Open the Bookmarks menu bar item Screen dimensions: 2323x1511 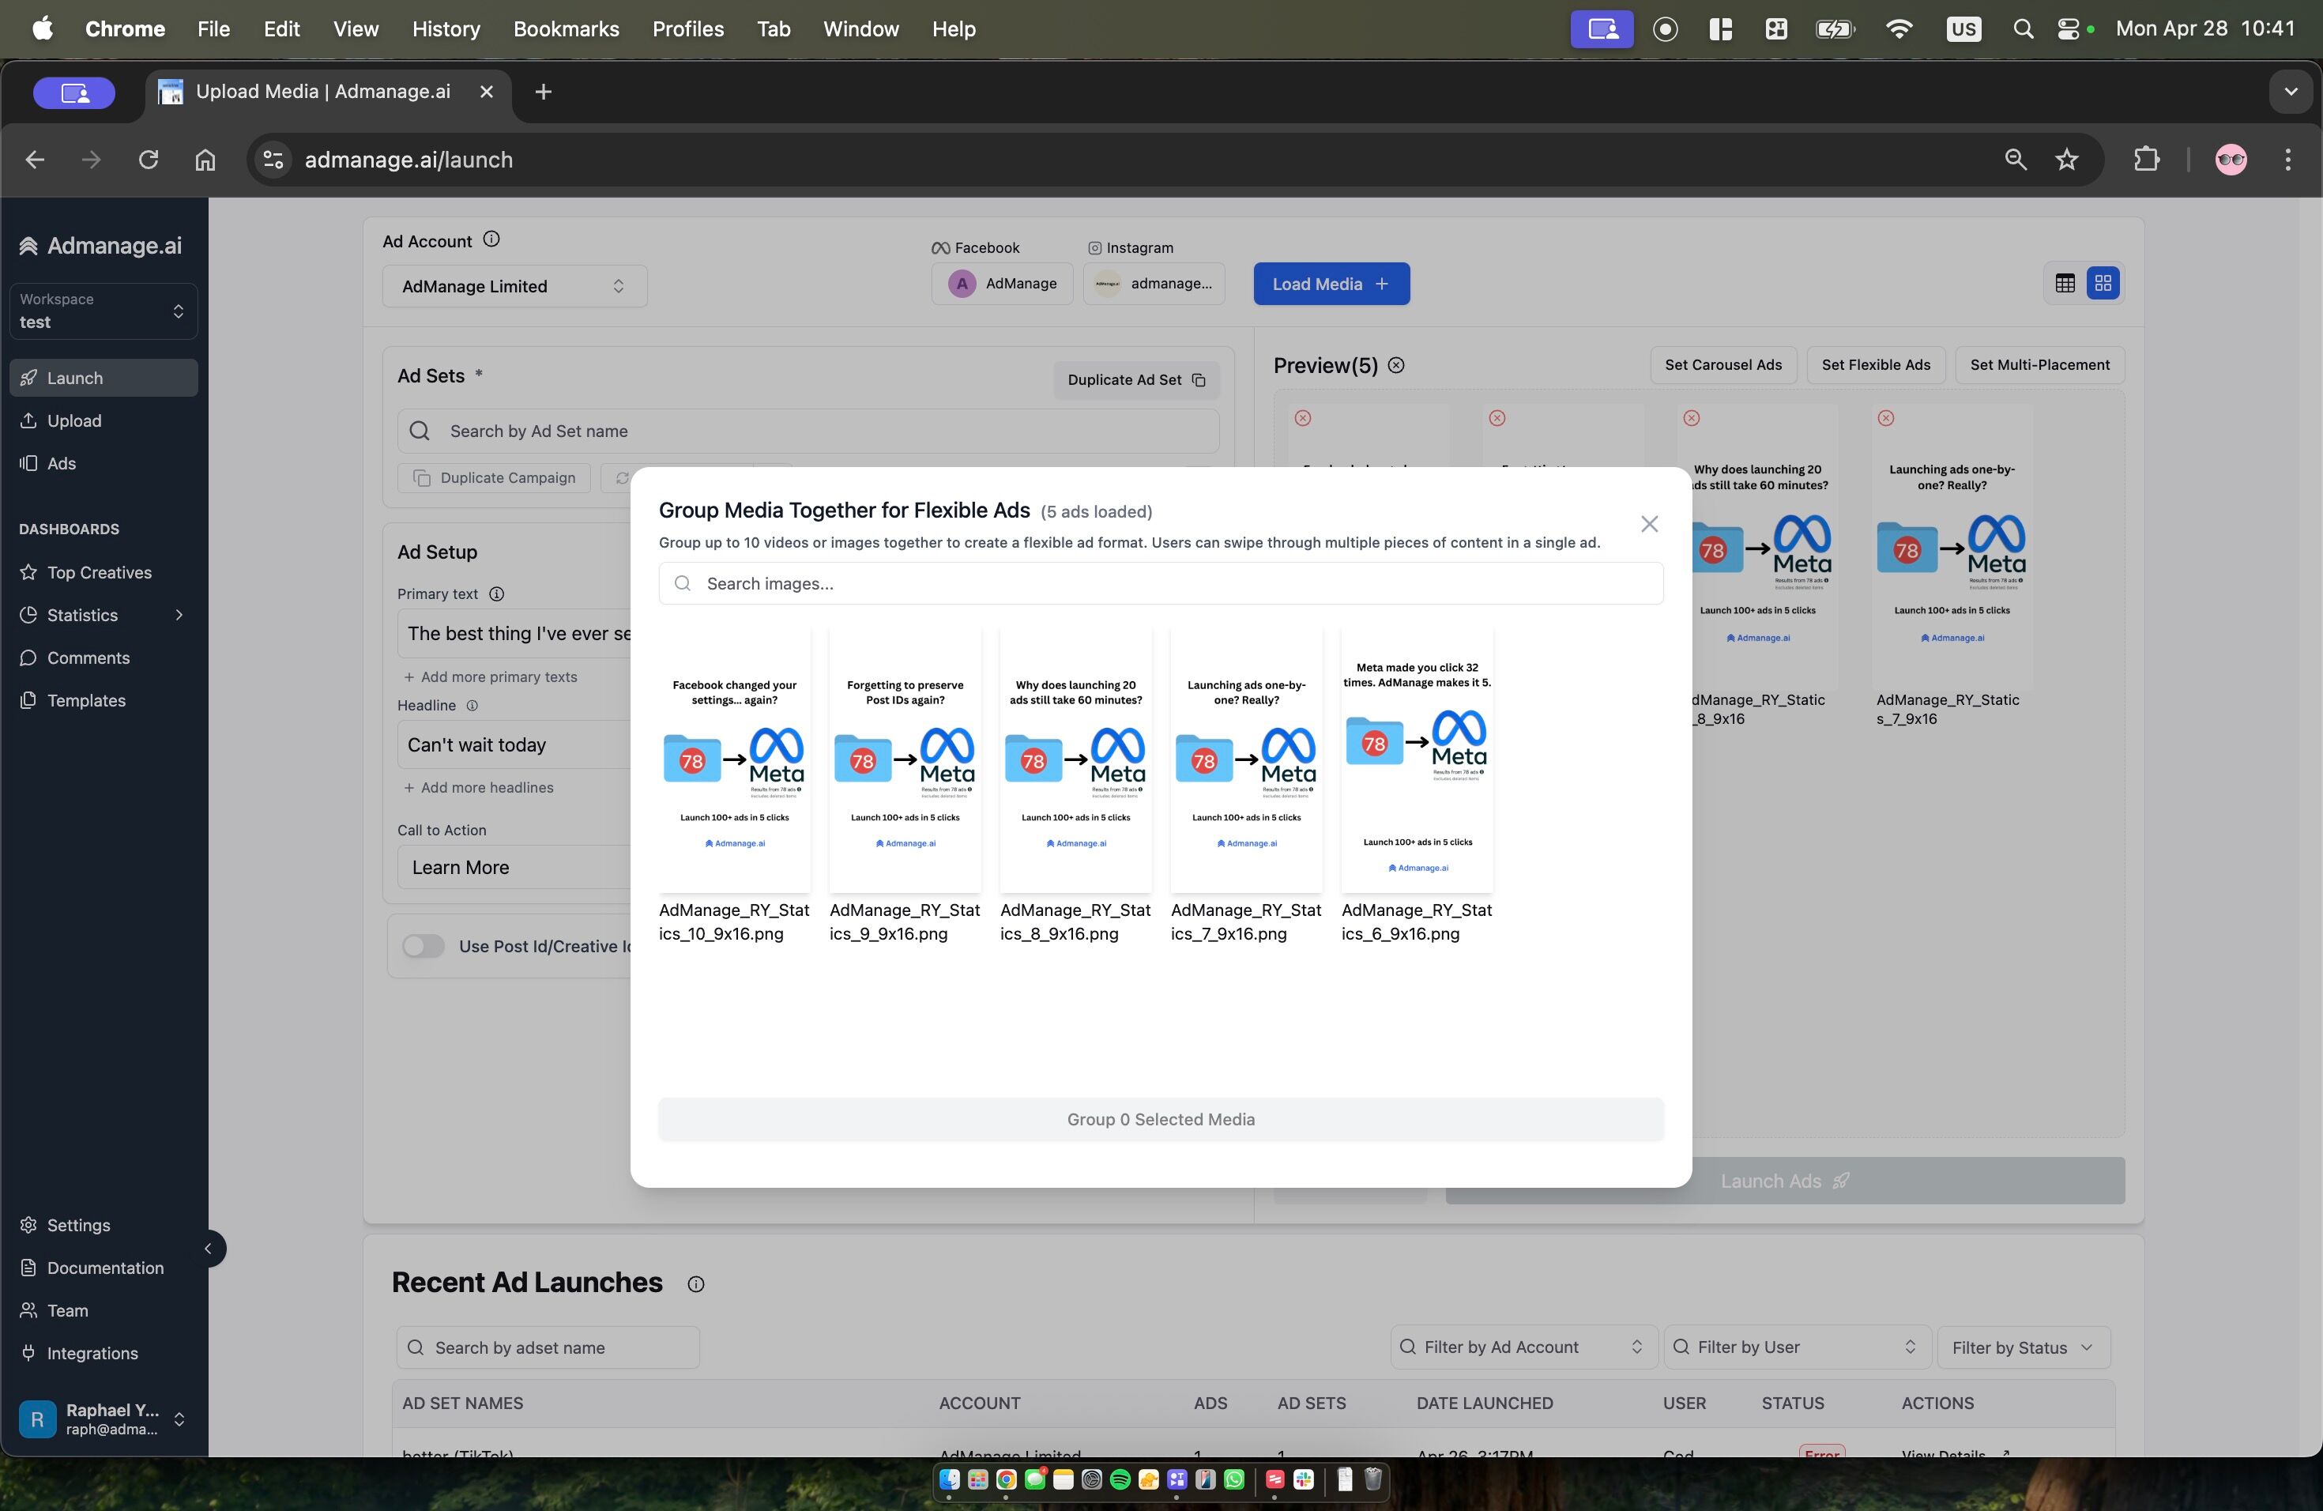click(x=566, y=29)
